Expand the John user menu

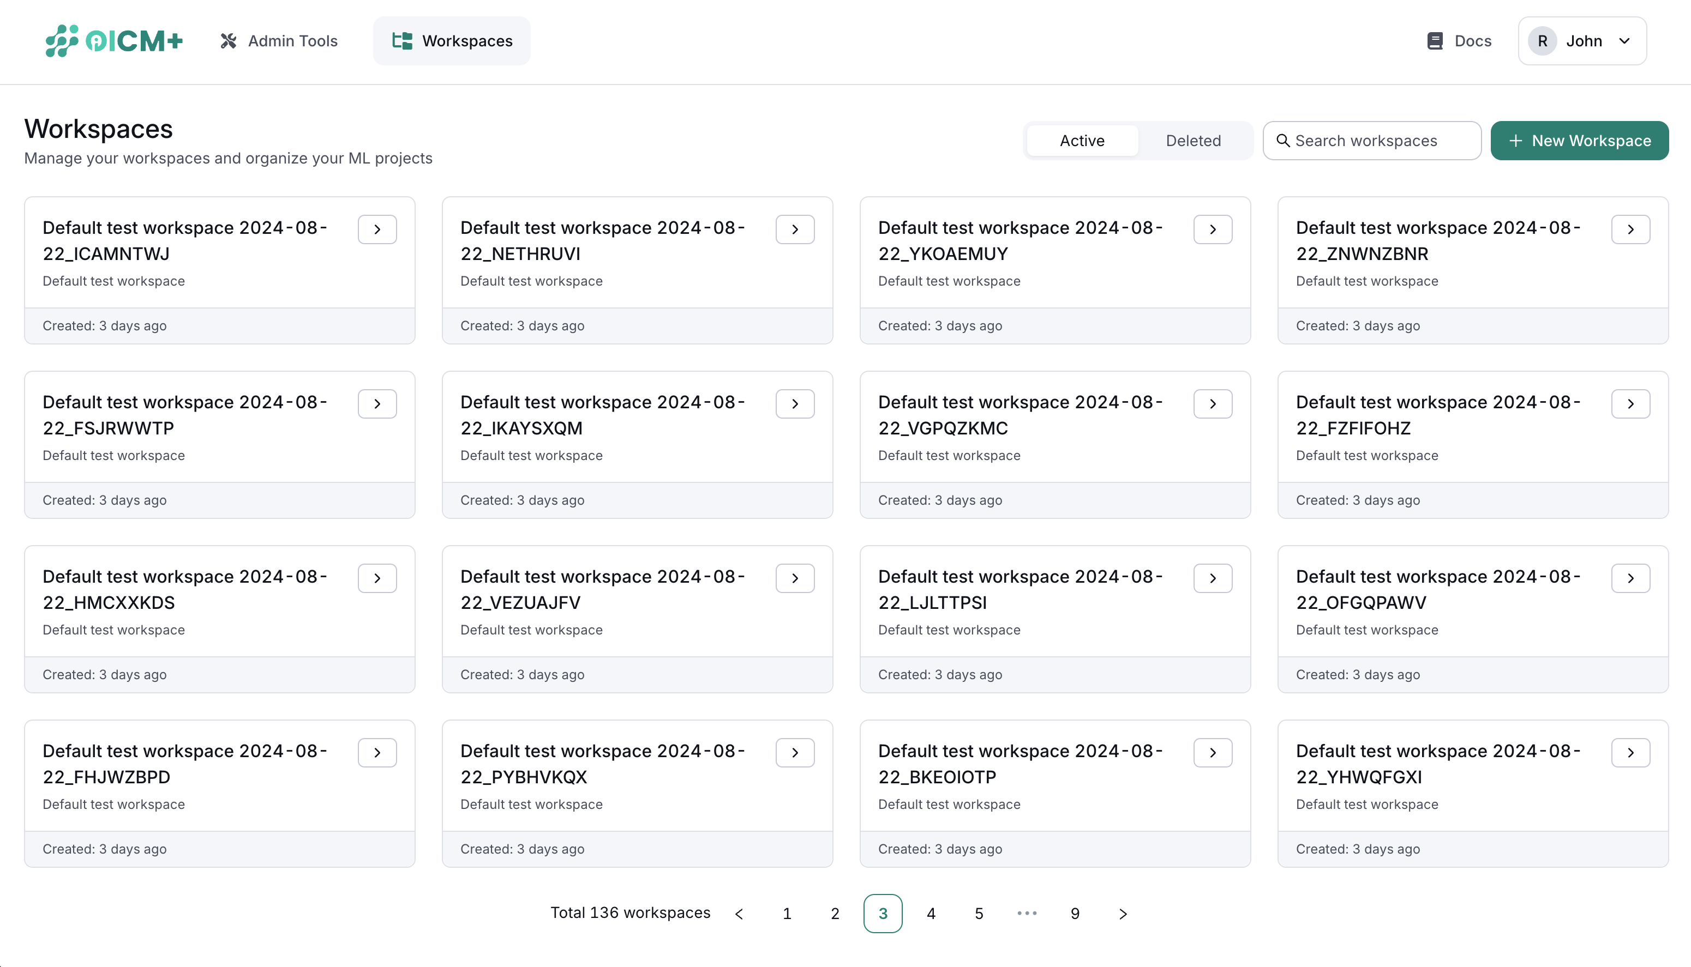1582,41
